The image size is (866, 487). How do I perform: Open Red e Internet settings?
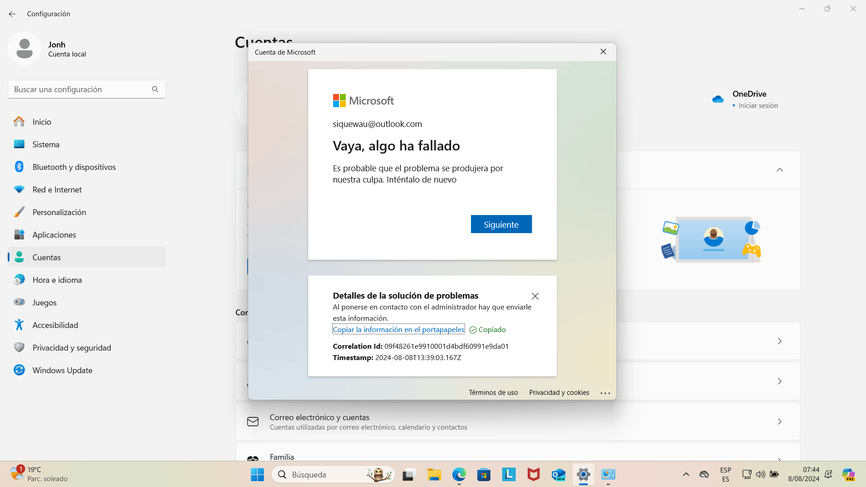pyautogui.click(x=87, y=189)
